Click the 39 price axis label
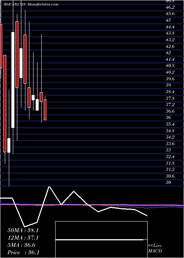 [x=169, y=85]
